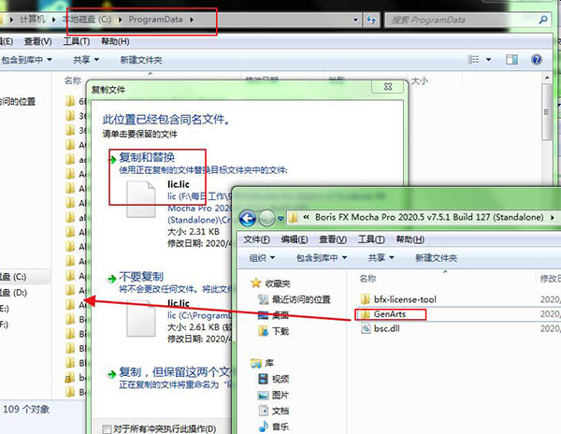
Task: Select drive (D:) in ProgramData navigation pane
Action: (13, 293)
